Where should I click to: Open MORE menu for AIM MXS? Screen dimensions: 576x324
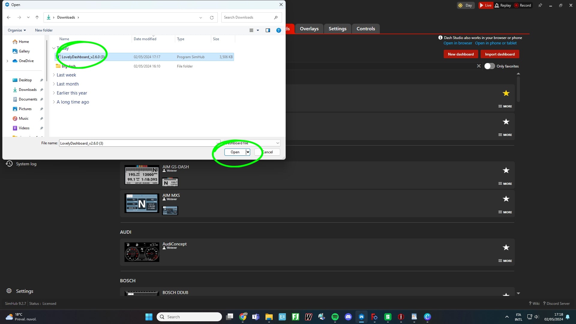tap(505, 212)
